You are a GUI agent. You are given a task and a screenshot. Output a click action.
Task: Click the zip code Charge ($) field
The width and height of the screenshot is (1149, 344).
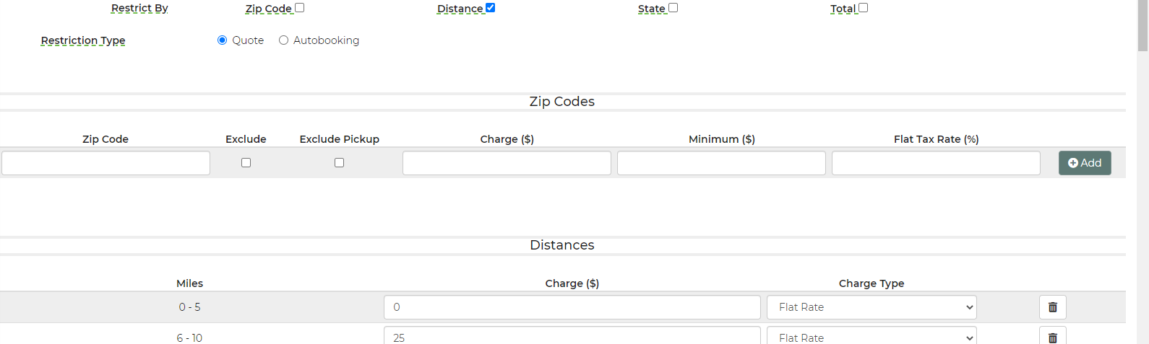(x=507, y=163)
